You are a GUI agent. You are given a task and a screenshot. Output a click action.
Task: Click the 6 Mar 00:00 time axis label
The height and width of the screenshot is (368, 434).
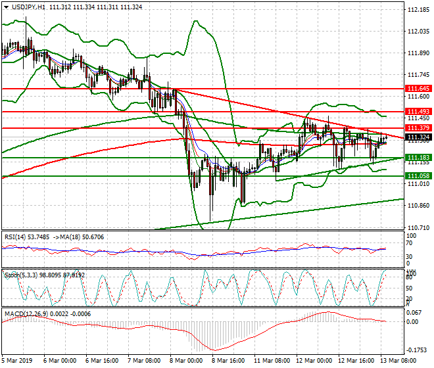(x=60, y=361)
